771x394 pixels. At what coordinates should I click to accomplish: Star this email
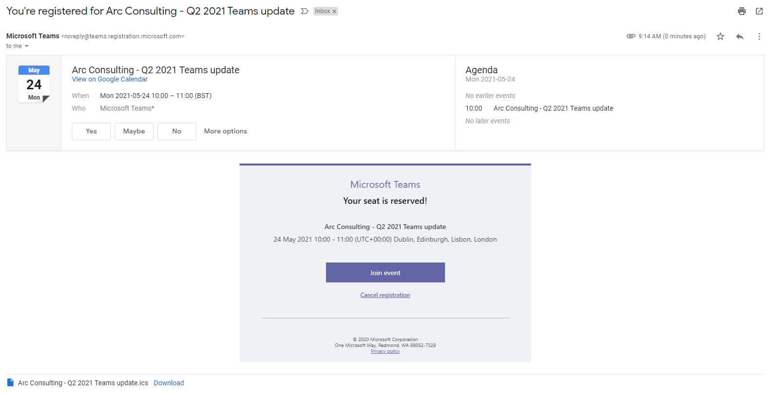720,36
